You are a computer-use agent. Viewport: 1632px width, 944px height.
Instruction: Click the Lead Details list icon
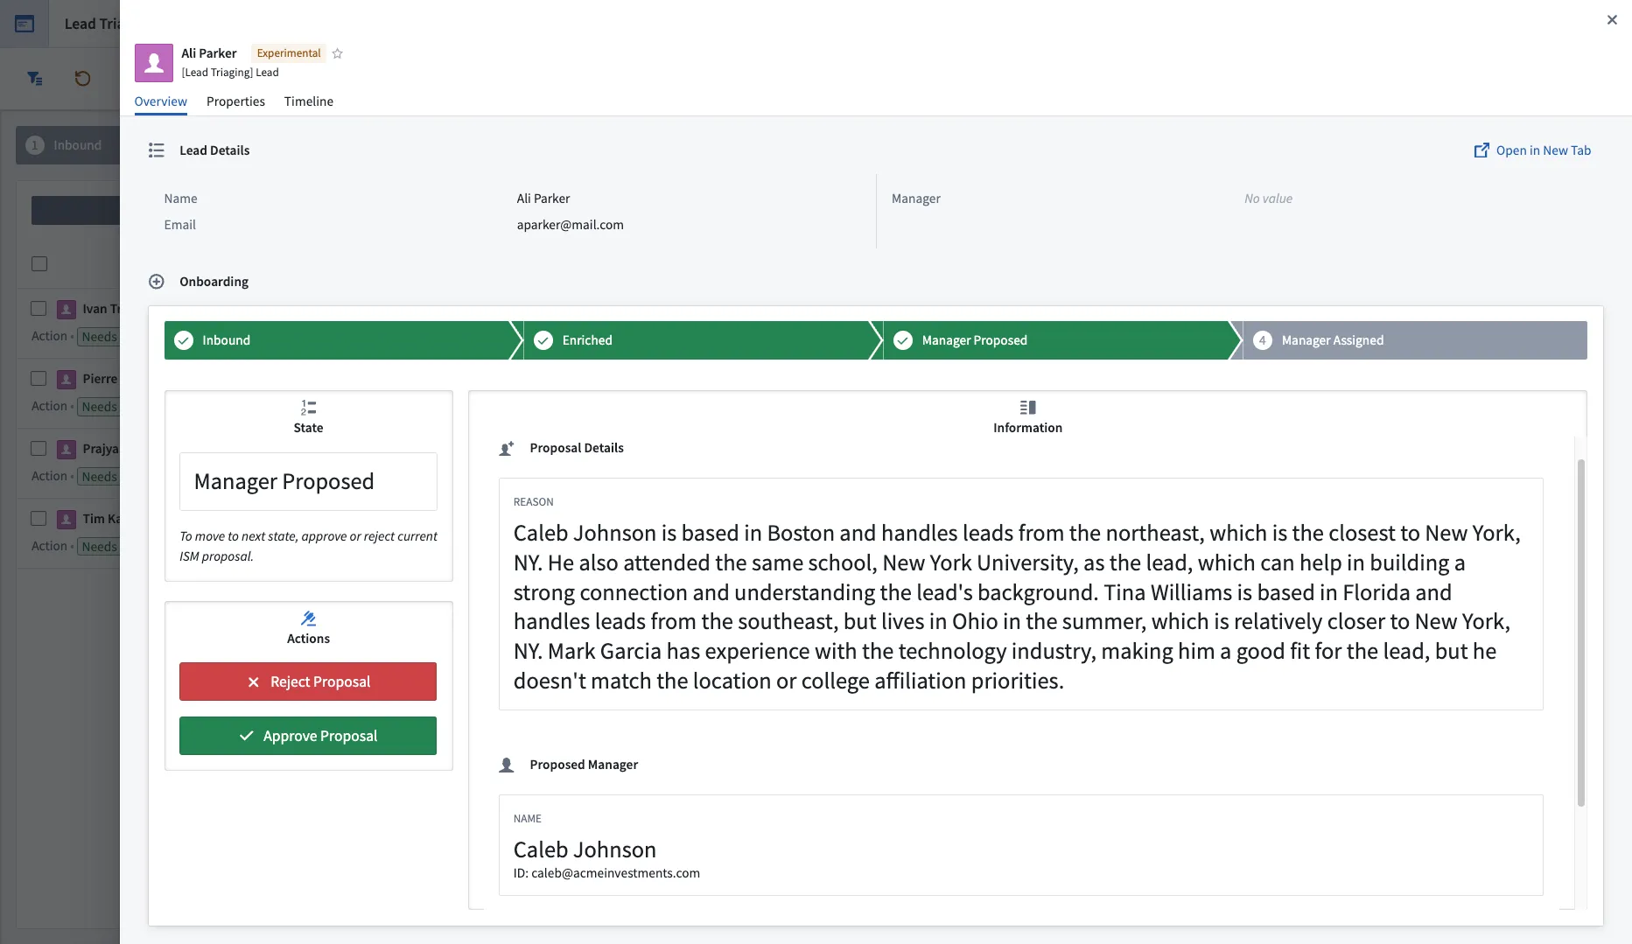[x=157, y=150]
